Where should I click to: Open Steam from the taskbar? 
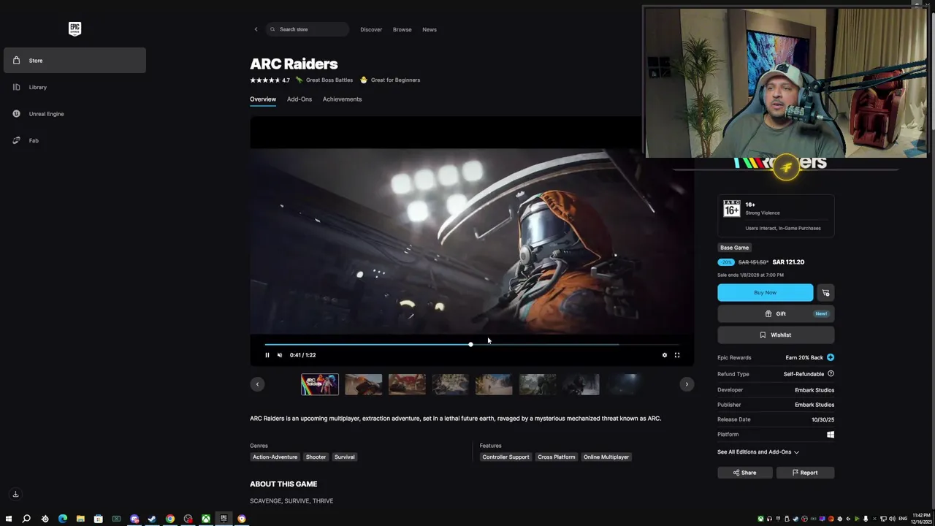coord(152,519)
